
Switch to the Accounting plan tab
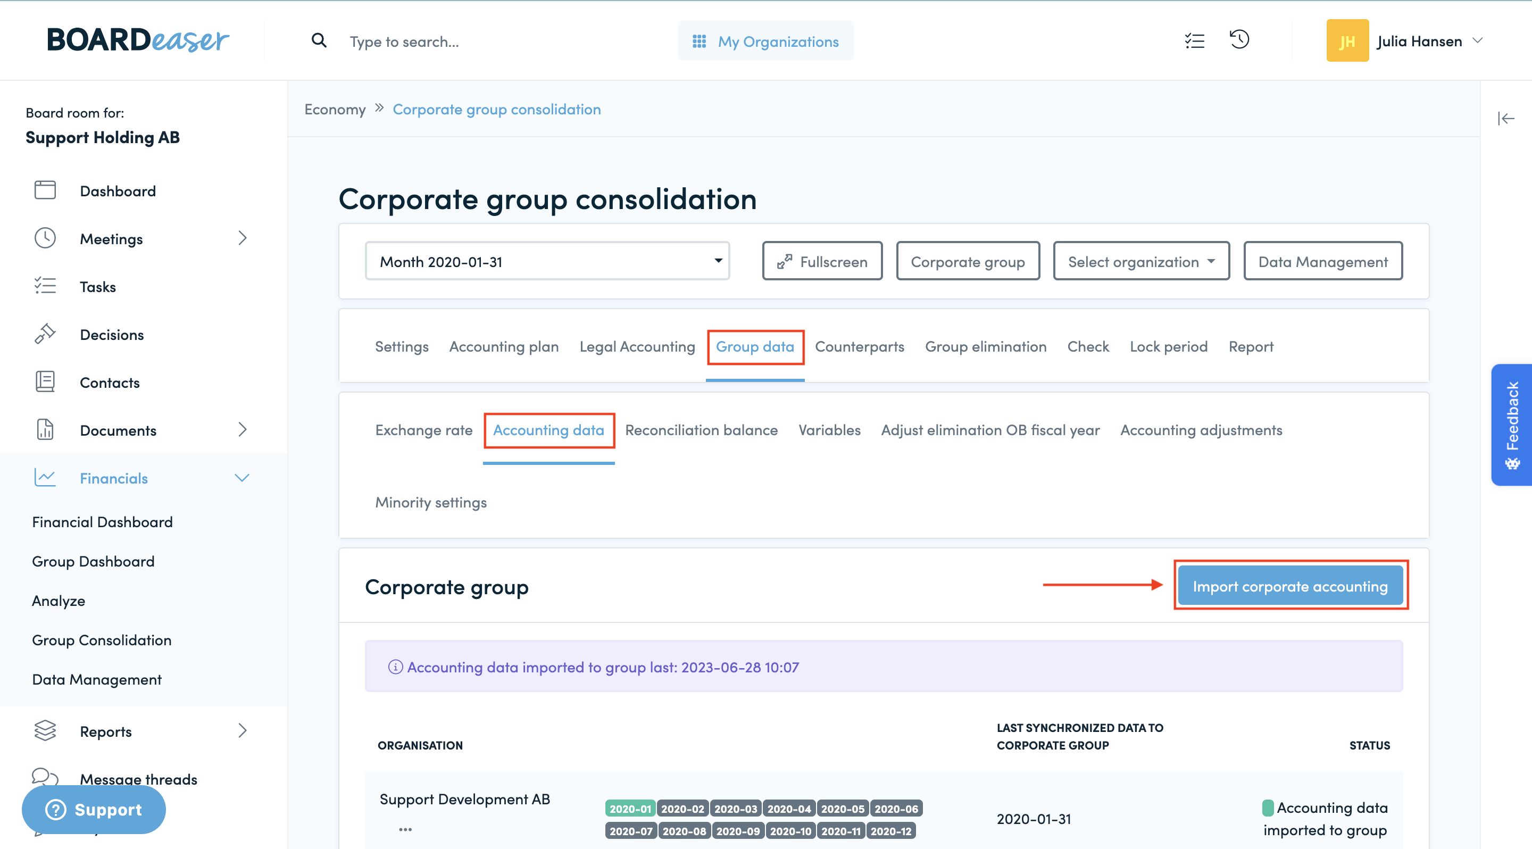pos(504,347)
